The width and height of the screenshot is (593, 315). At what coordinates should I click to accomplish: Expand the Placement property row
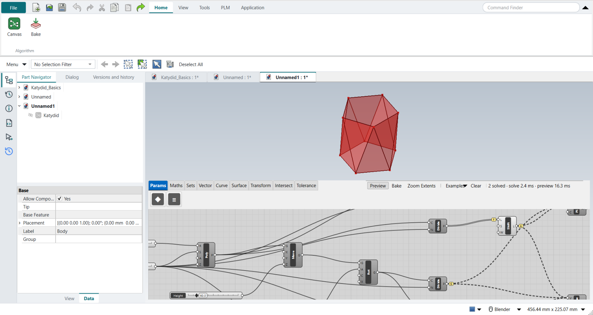click(20, 223)
